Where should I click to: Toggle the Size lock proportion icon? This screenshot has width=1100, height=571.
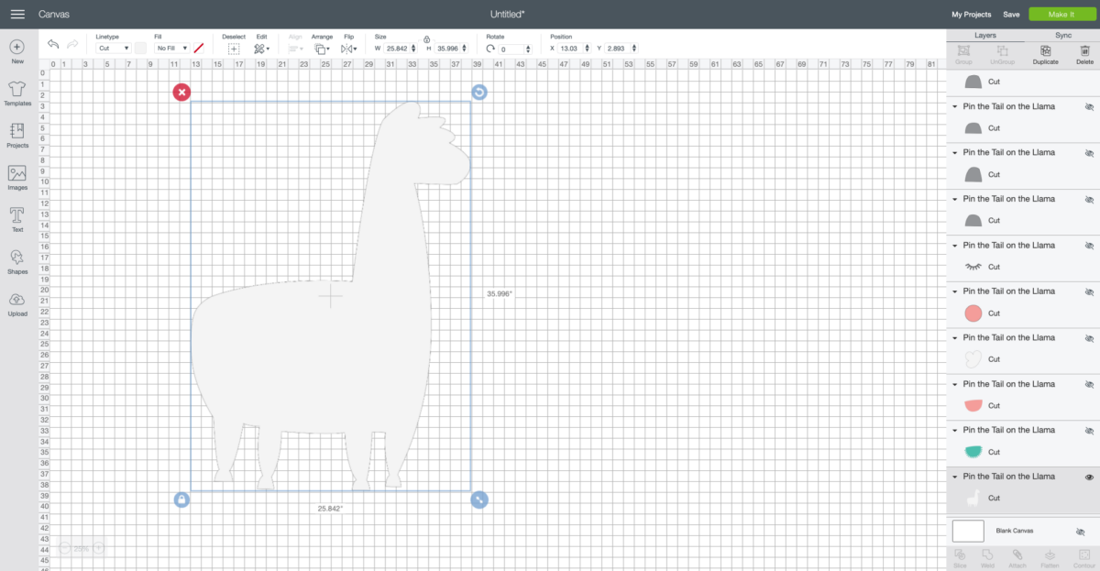[426, 40]
